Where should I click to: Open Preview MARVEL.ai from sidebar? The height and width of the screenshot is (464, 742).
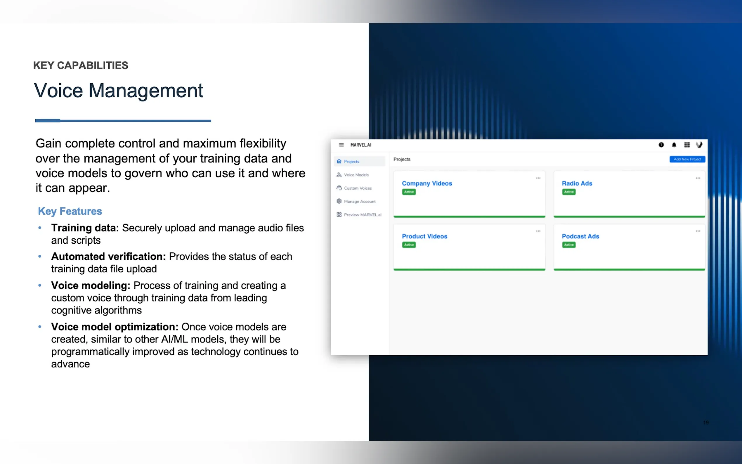pos(362,215)
